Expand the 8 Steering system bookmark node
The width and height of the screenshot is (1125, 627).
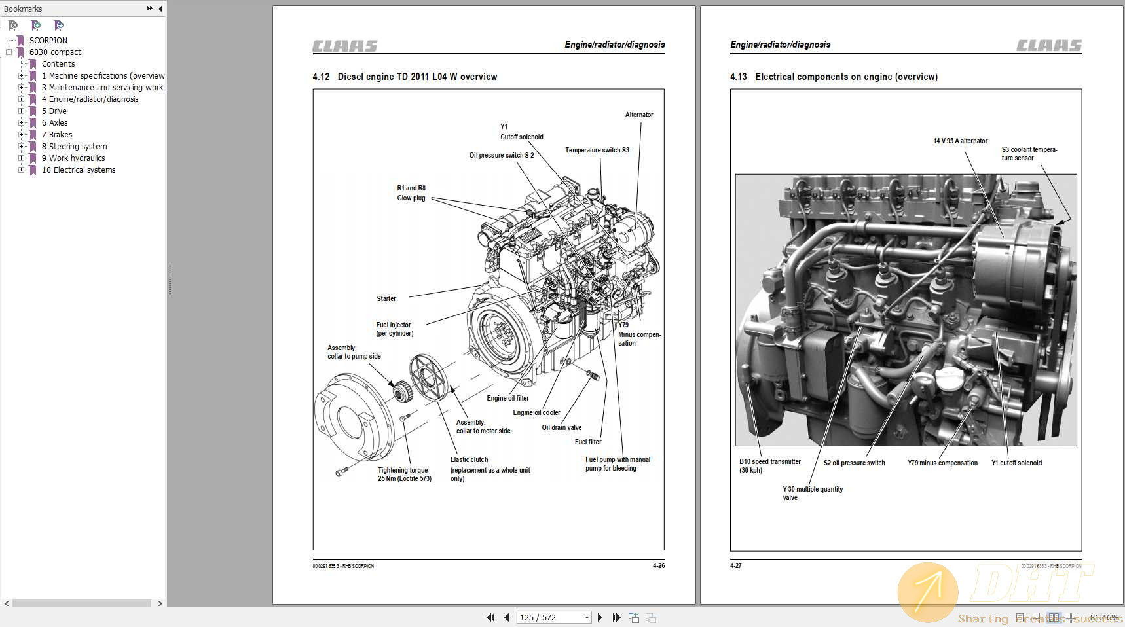[x=21, y=147]
